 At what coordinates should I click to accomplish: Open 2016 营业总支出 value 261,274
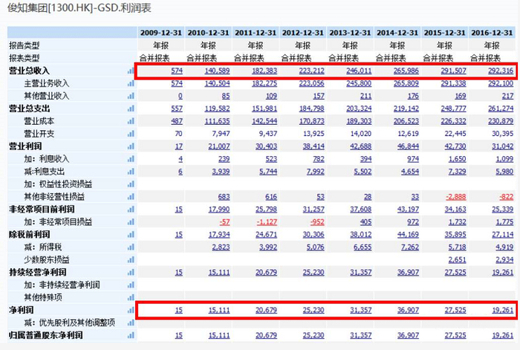pyautogui.click(x=501, y=108)
